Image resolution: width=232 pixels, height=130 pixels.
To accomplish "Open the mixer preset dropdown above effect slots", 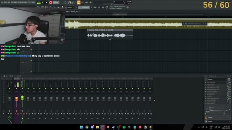I will [x=217, y=79].
